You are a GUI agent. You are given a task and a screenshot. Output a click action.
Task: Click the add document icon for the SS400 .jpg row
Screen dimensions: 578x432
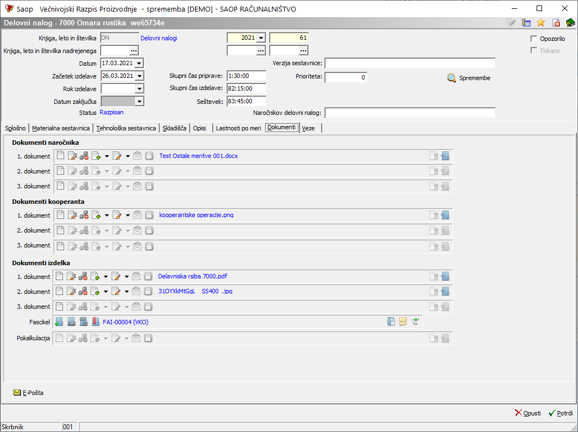94,291
